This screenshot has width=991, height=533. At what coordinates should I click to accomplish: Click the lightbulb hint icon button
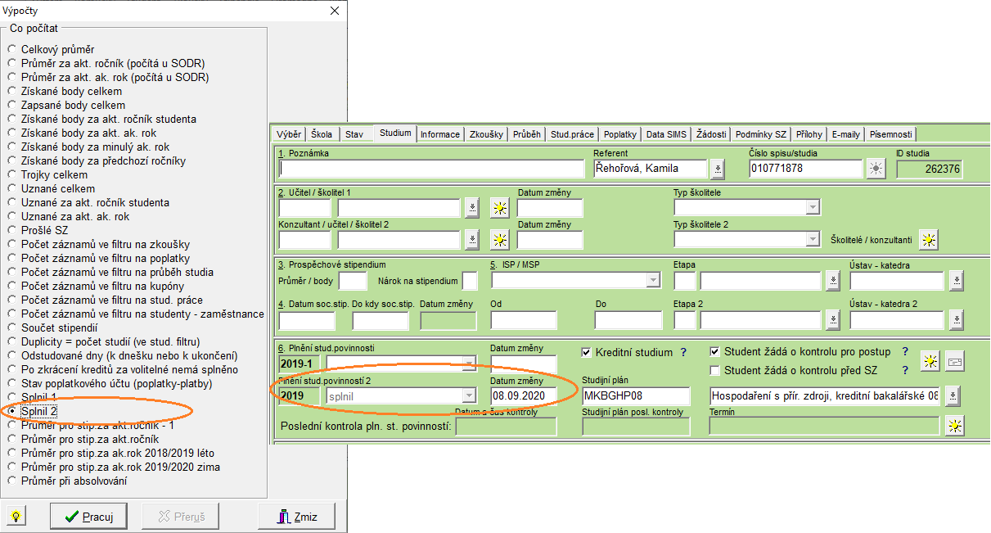coord(16,517)
